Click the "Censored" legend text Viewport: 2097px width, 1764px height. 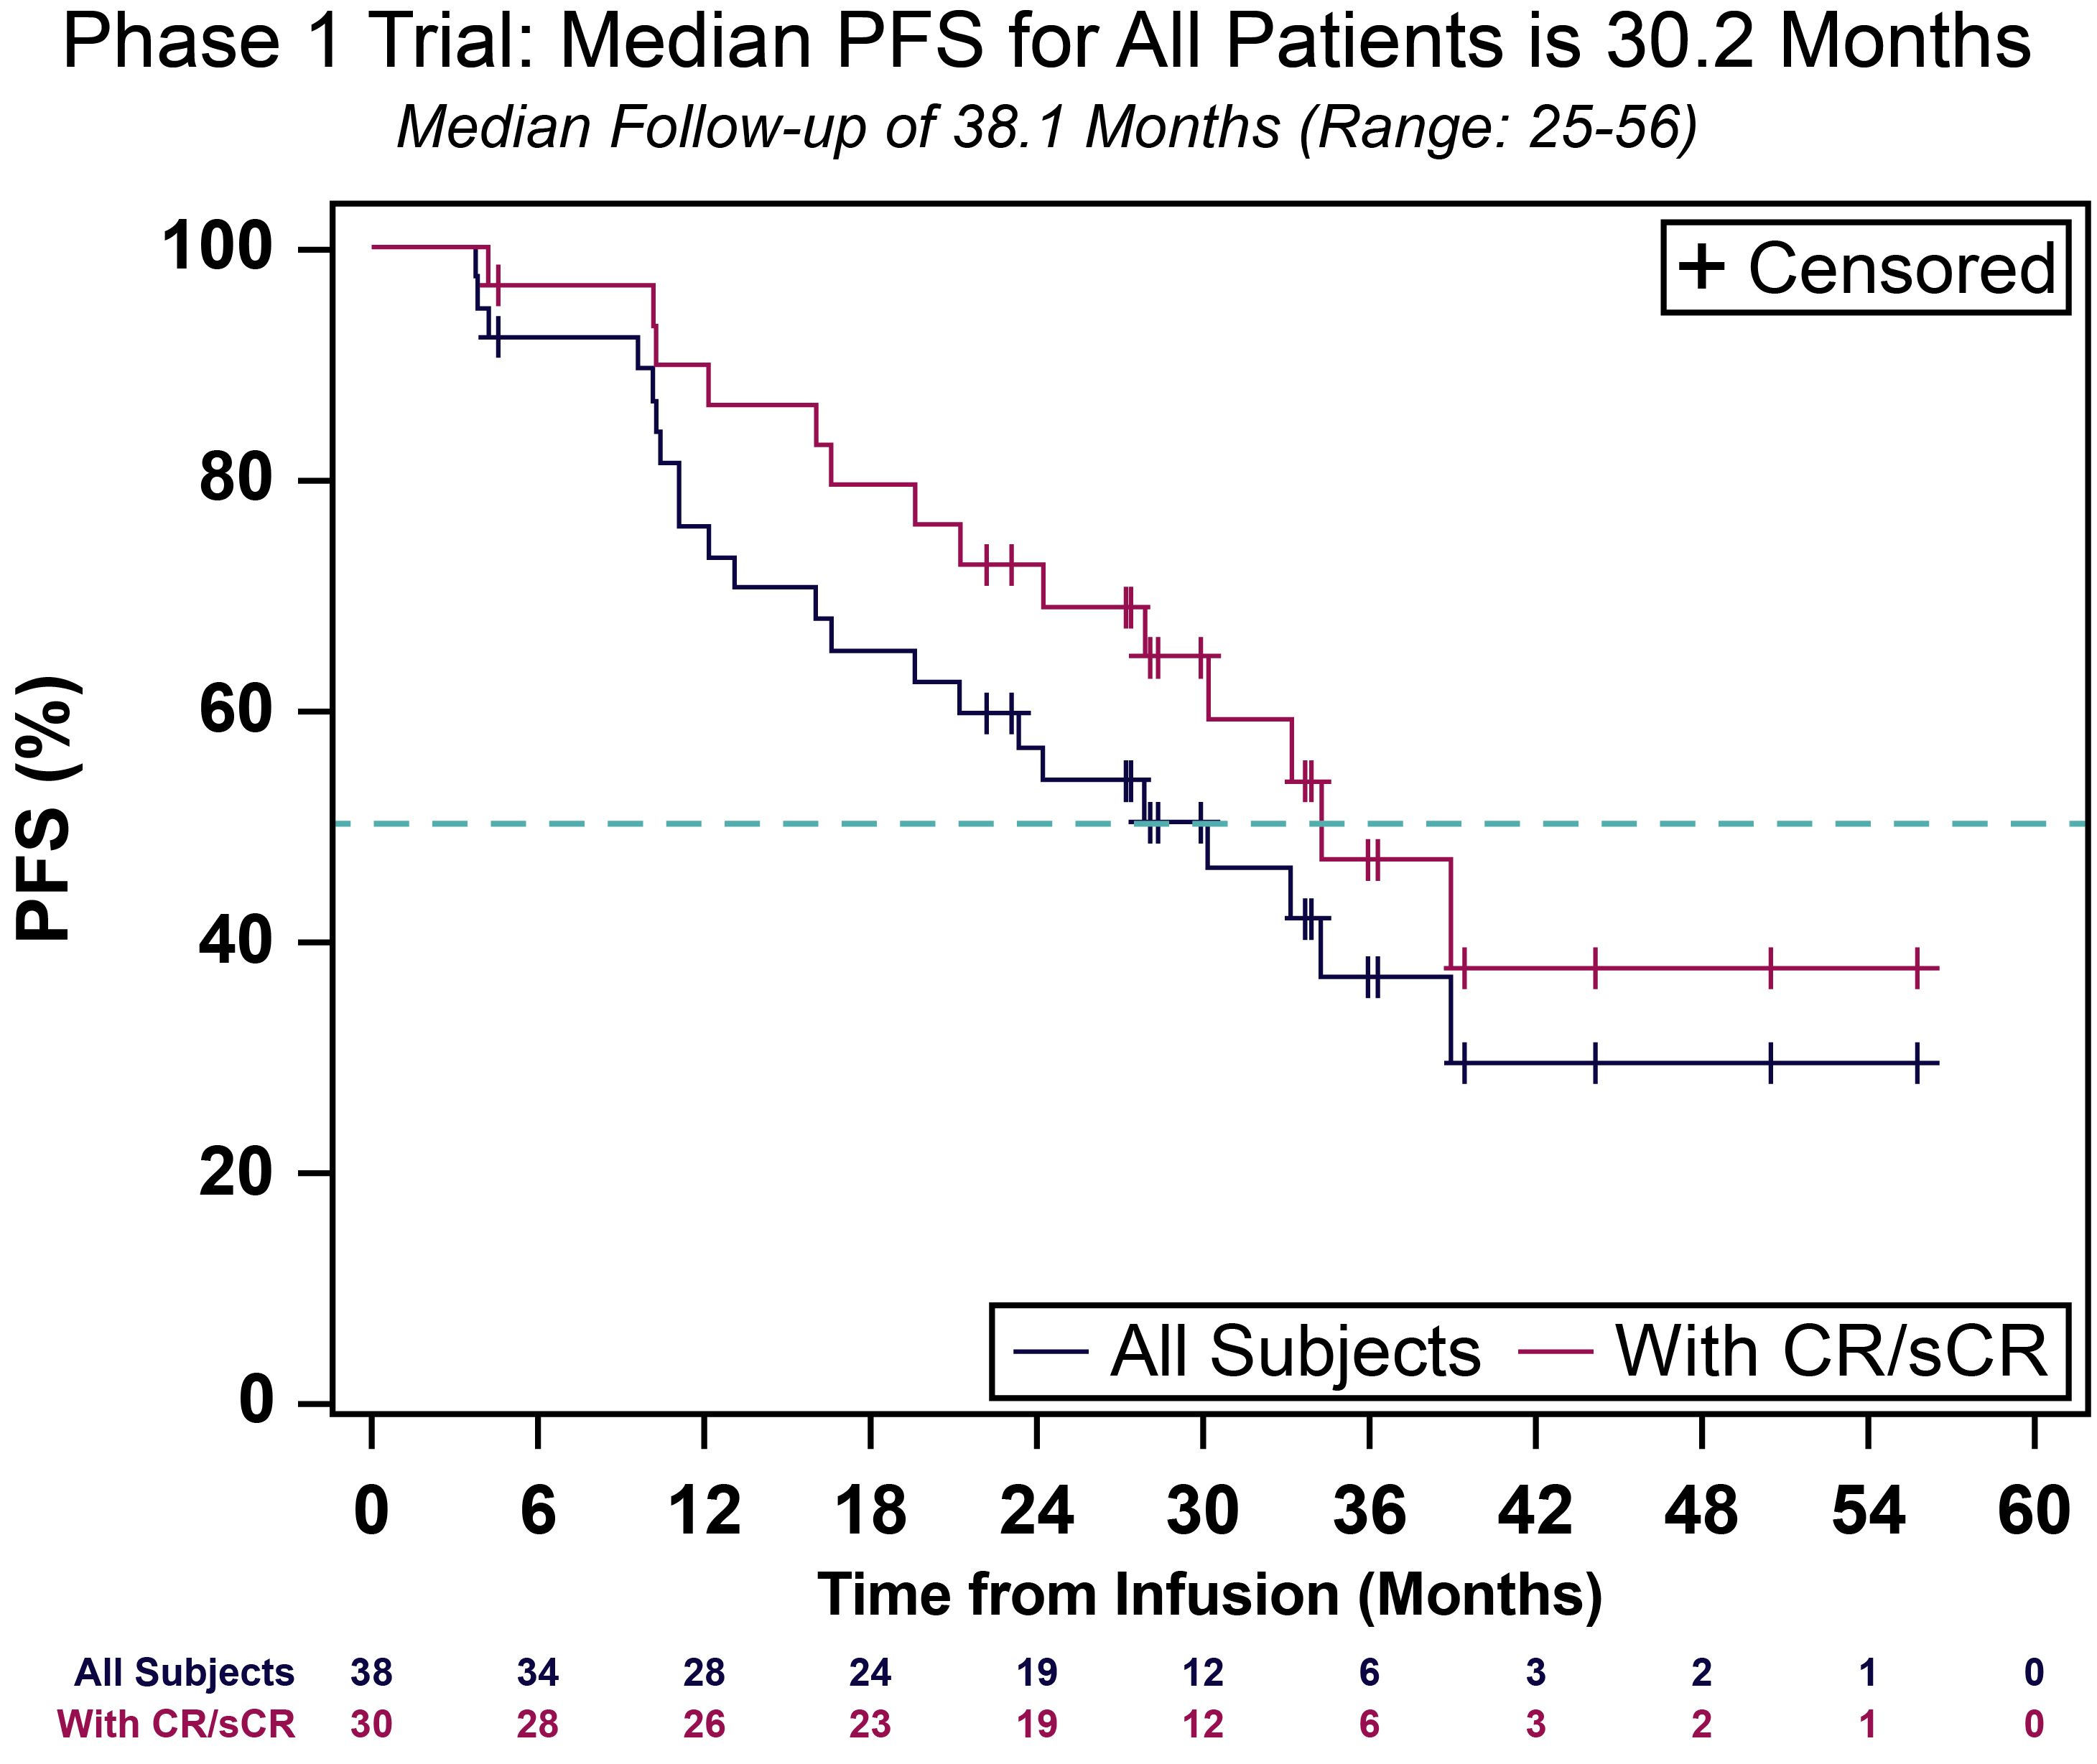[1901, 268]
